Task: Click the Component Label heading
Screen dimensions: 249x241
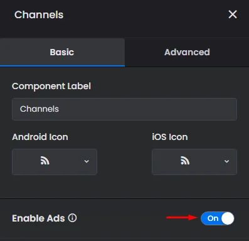Action: point(51,86)
